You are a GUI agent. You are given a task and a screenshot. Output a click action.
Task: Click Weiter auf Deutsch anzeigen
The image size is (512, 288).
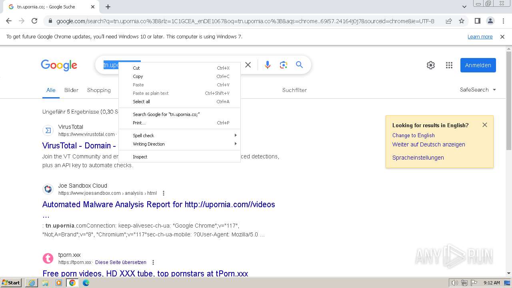pos(428,144)
